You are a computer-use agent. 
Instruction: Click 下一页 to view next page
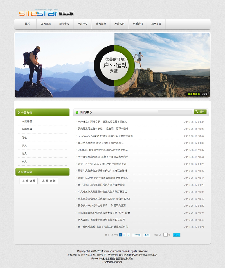136,235
